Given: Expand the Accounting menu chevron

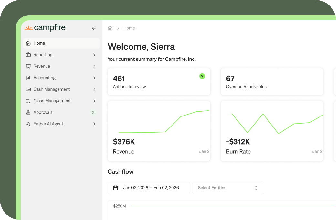Looking at the screenshot, I should pos(94,78).
